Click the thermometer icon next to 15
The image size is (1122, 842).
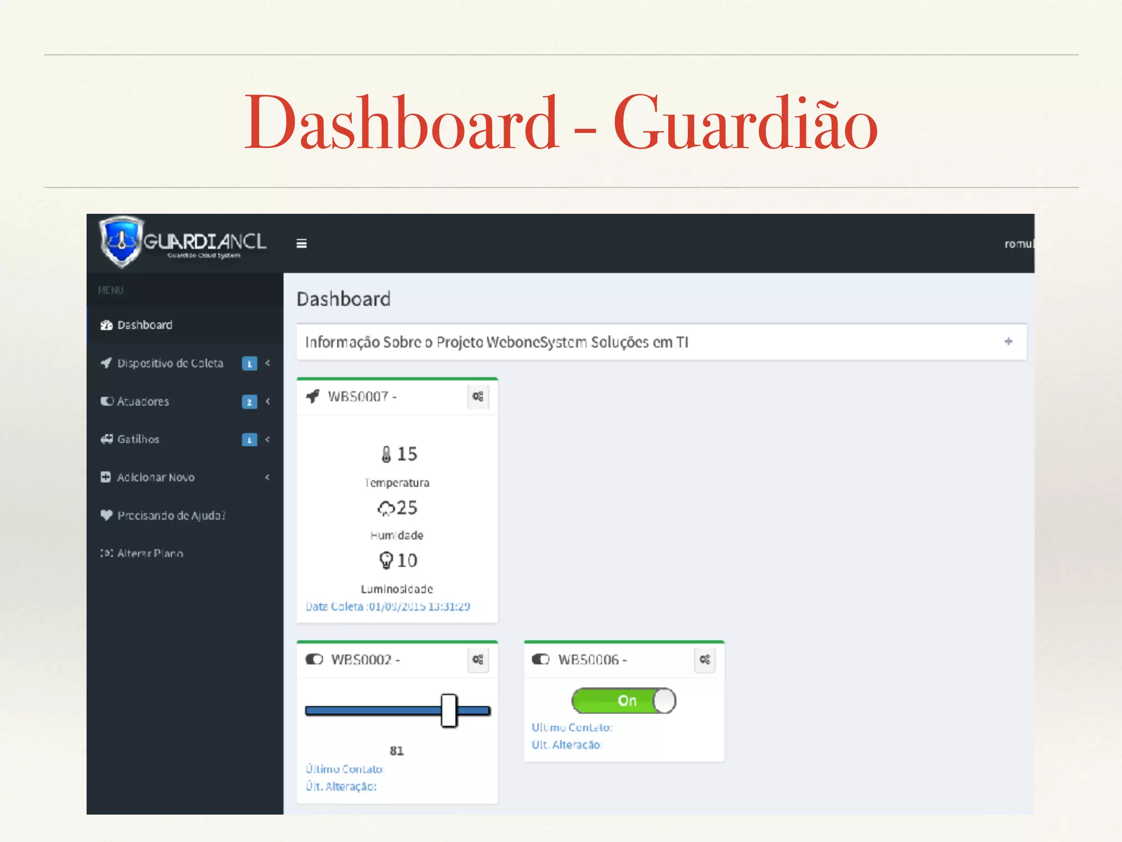click(386, 454)
